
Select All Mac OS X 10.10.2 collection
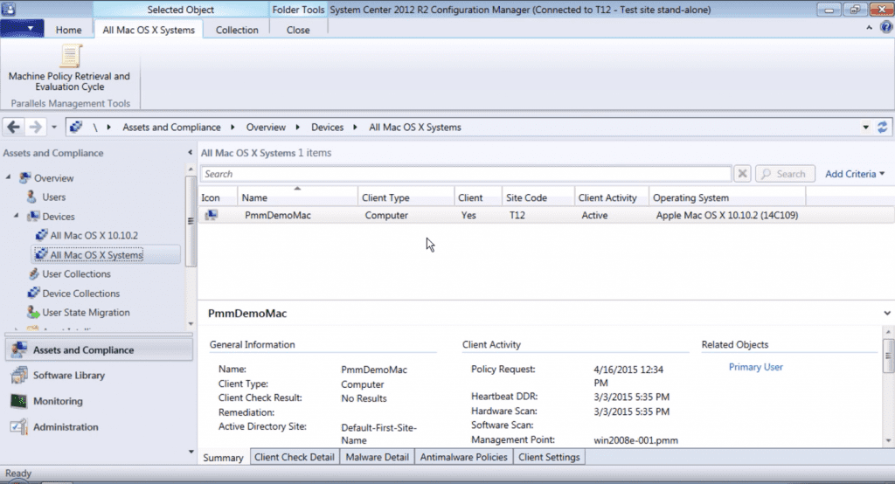click(x=94, y=235)
